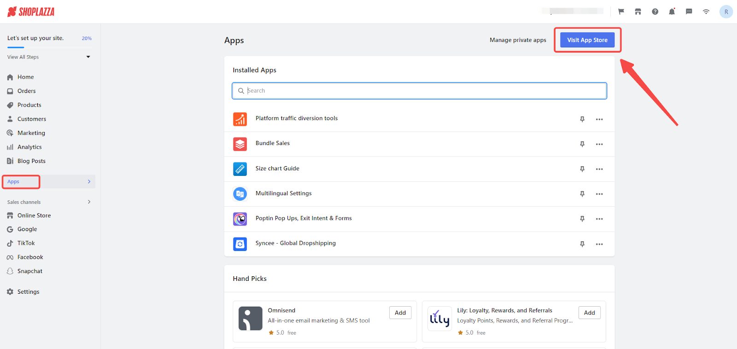Click Poptin app icon

click(240, 219)
